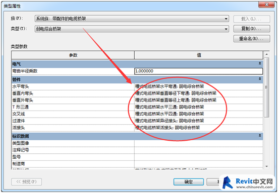Image resolution: width=278 pixels, height=193 pixels.
Task: Click the 制造商 value cell
Action: click(x=199, y=164)
